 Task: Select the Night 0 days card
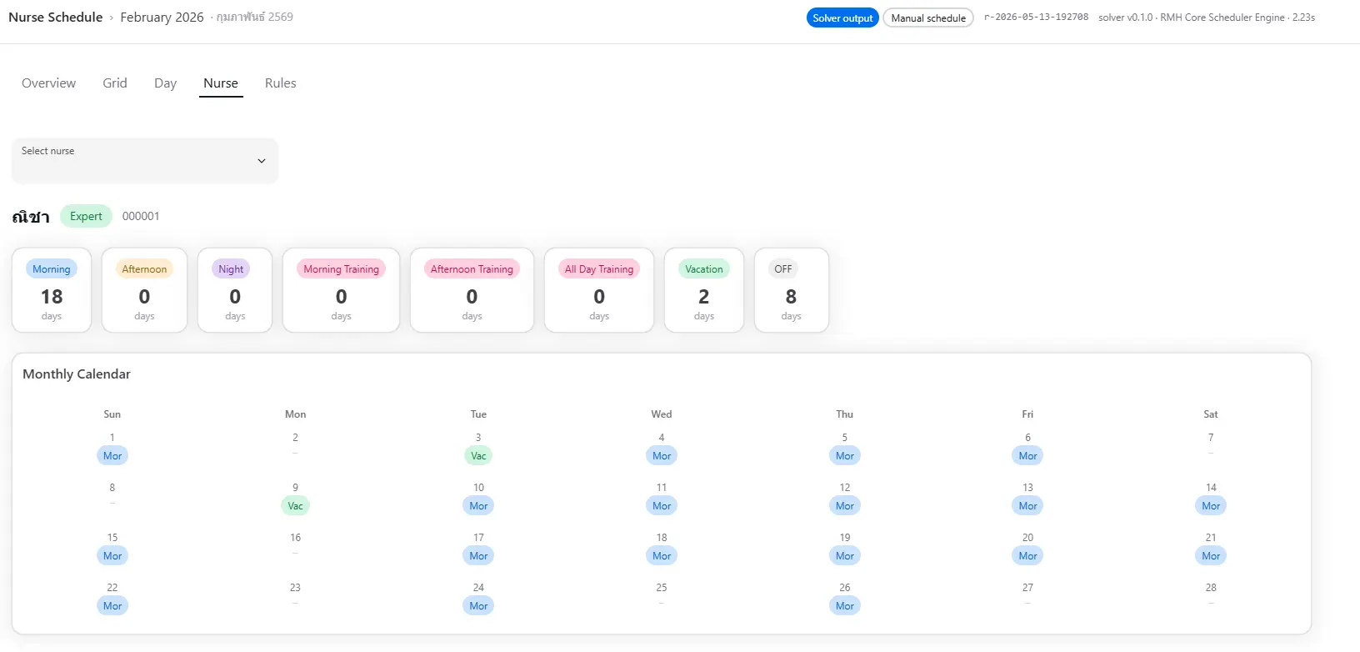tap(235, 290)
